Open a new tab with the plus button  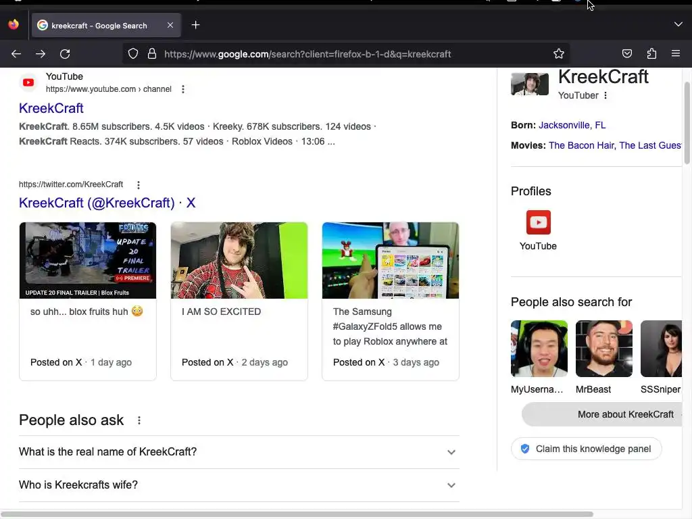click(x=195, y=25)
